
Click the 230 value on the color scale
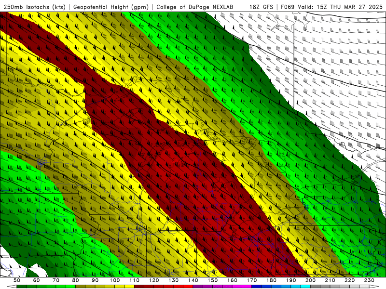click(x=369, y=280)
